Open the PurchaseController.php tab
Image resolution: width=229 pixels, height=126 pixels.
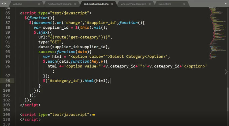point(60,4)
